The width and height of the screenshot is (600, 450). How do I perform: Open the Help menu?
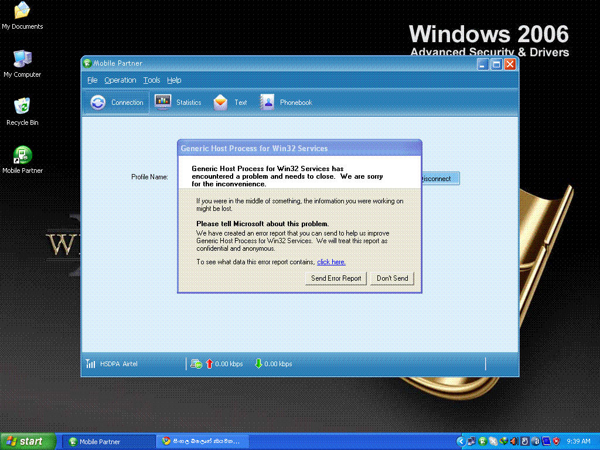click(174, 80)
